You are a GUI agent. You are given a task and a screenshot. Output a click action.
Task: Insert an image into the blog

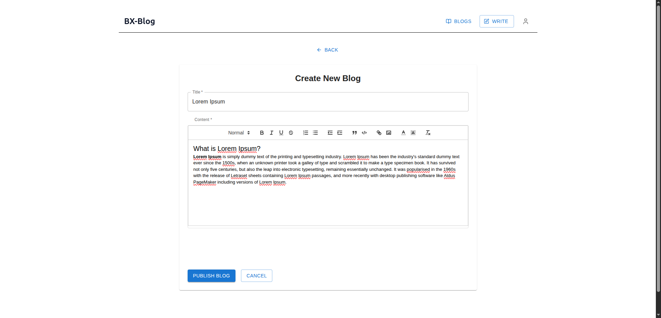pyautogui.click(x=389, y=133)
